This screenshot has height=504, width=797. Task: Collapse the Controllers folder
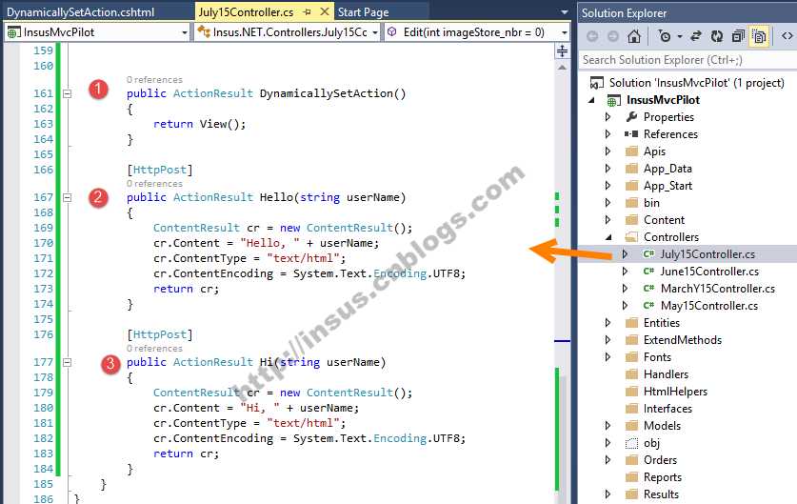(x=608, y=237)
